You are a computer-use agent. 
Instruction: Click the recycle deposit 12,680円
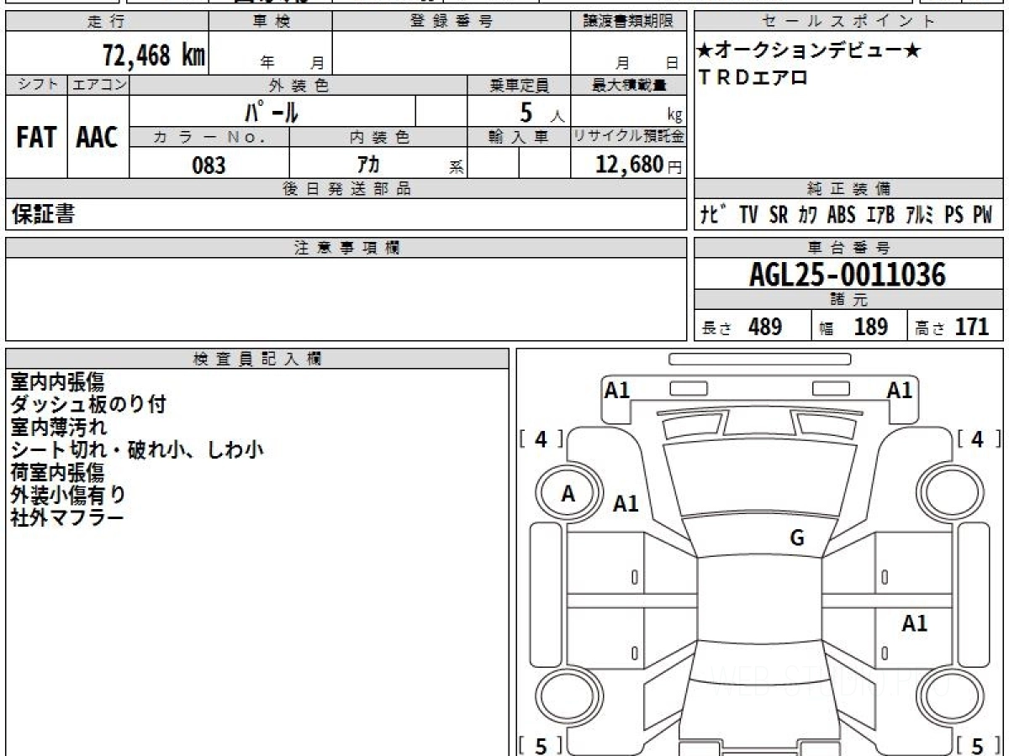click(638, 165)
